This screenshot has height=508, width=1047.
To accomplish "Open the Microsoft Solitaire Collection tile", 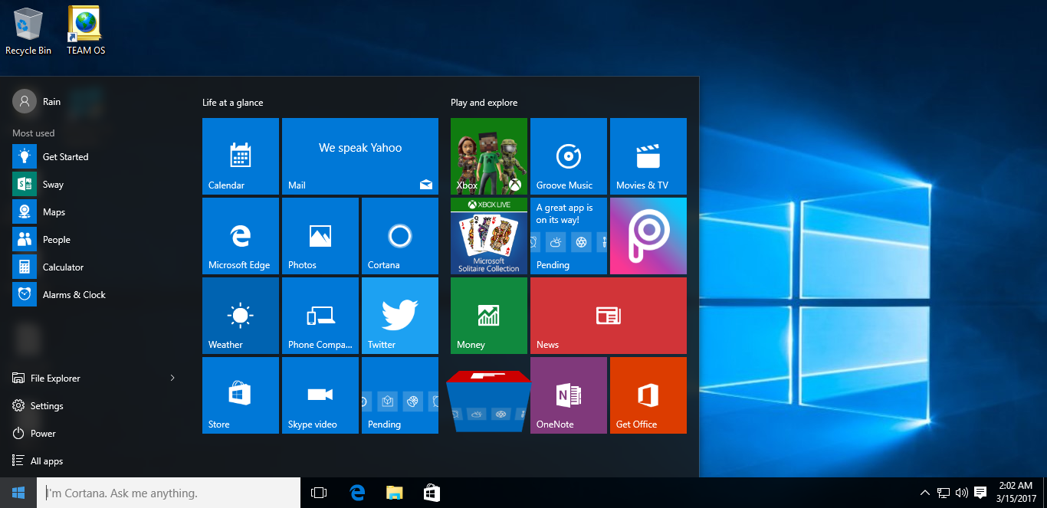I will [x=489, y=236].
